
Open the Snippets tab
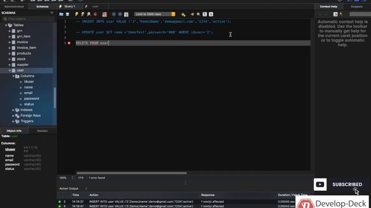pyautogui.click(x=357, y=6)
